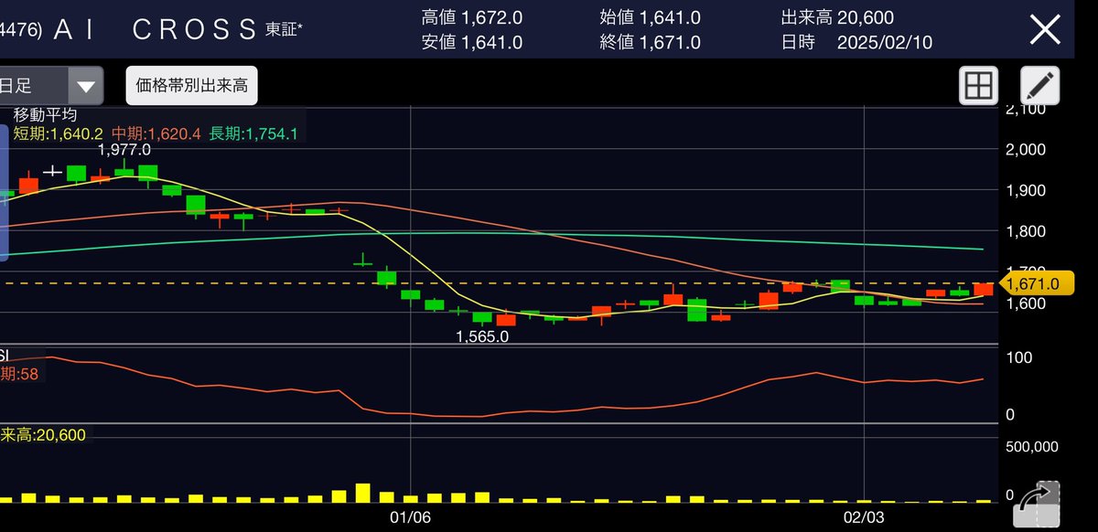The width and height of the screenshot is (1098, 532).
Task: Tap the RSI value 58 label
Action: pyautogui.click(x=19, y=373)
